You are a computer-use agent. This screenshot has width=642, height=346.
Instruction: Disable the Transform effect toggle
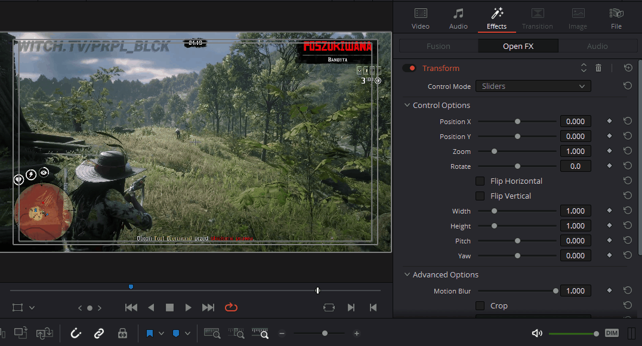(409, 69)
